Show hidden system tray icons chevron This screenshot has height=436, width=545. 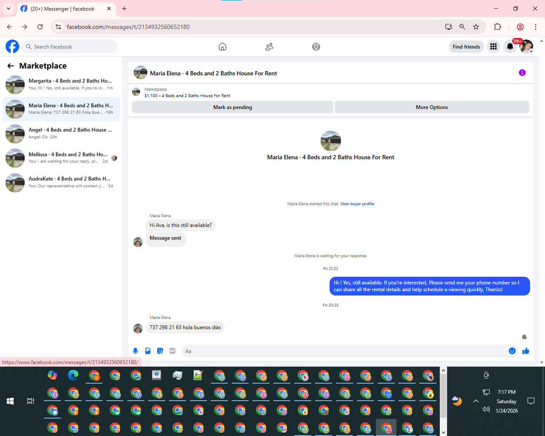pyautogui.click(x=476, y=401)
